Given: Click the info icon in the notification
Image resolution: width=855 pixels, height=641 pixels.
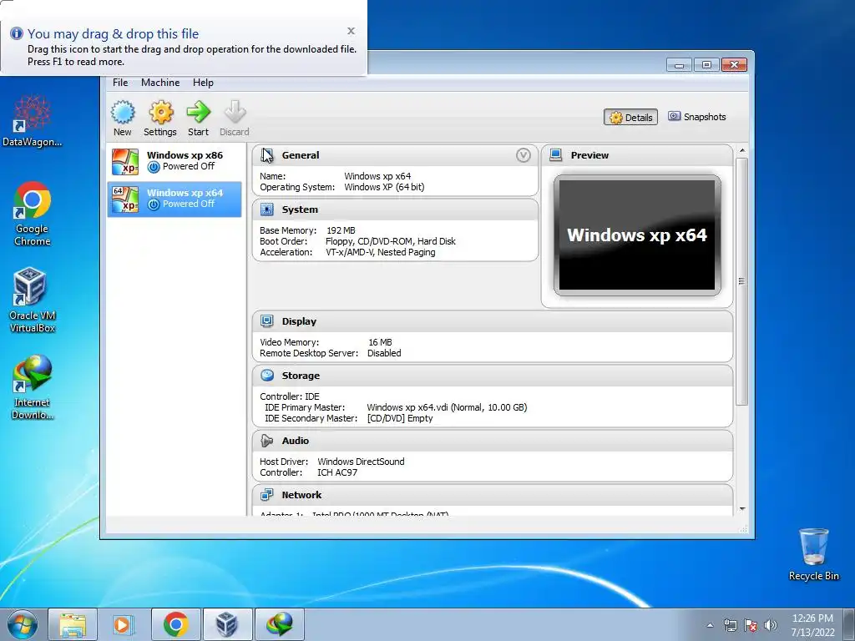Looking at the screenshot, I should [x=17, y=33].
